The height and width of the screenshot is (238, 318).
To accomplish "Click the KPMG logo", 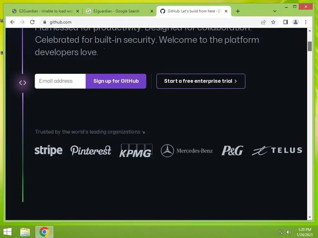I will click(x=136, y=151).
